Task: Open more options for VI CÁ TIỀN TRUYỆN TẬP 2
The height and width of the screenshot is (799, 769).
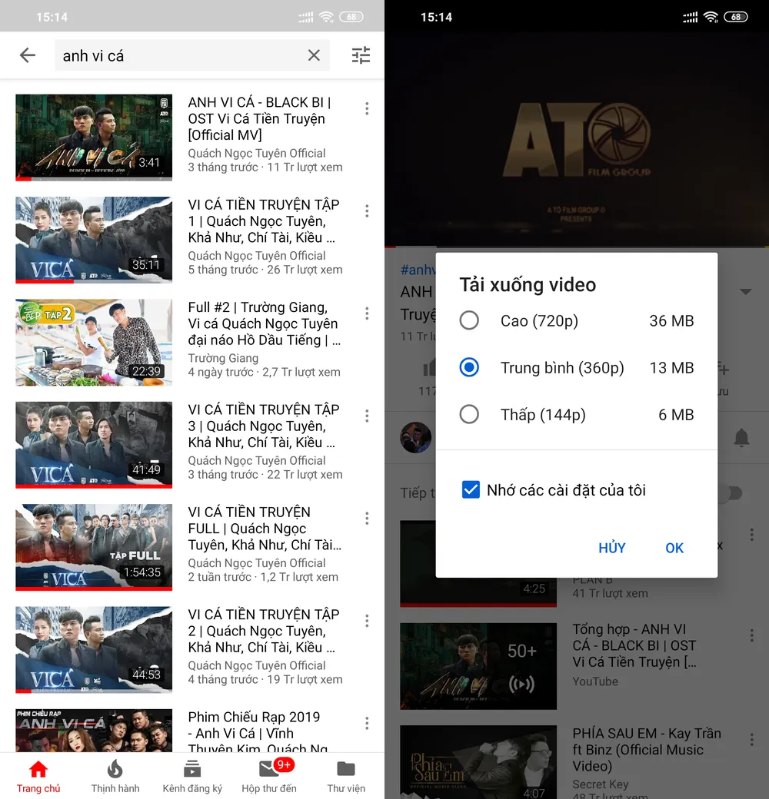Action: [367, 621]
